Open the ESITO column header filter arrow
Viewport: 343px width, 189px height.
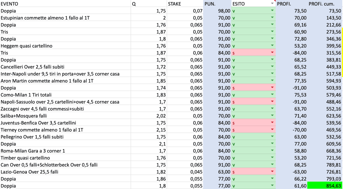272,4
